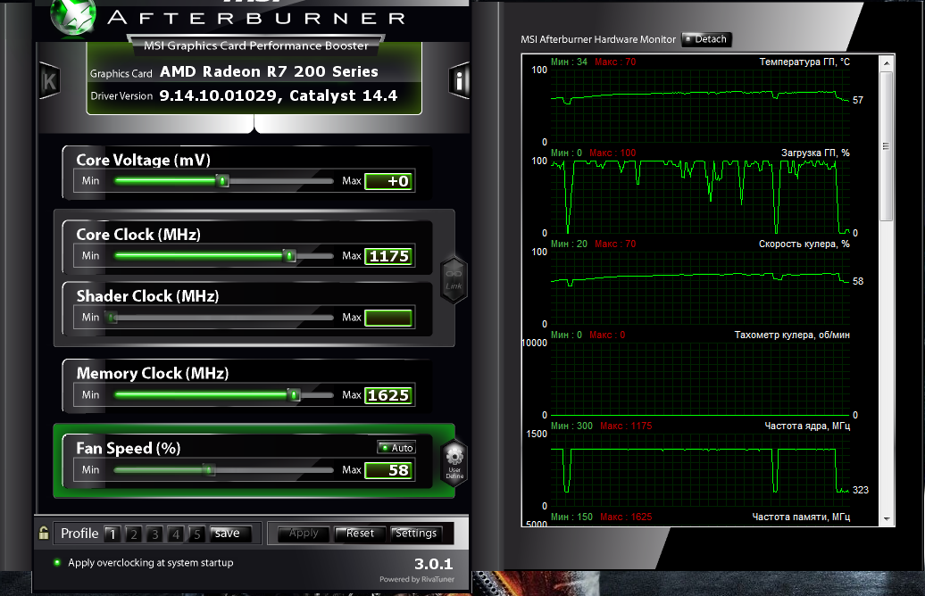This screenshot has width=925, height=596.
Task: Click the profile lock padlock icon
Action: 44,533
